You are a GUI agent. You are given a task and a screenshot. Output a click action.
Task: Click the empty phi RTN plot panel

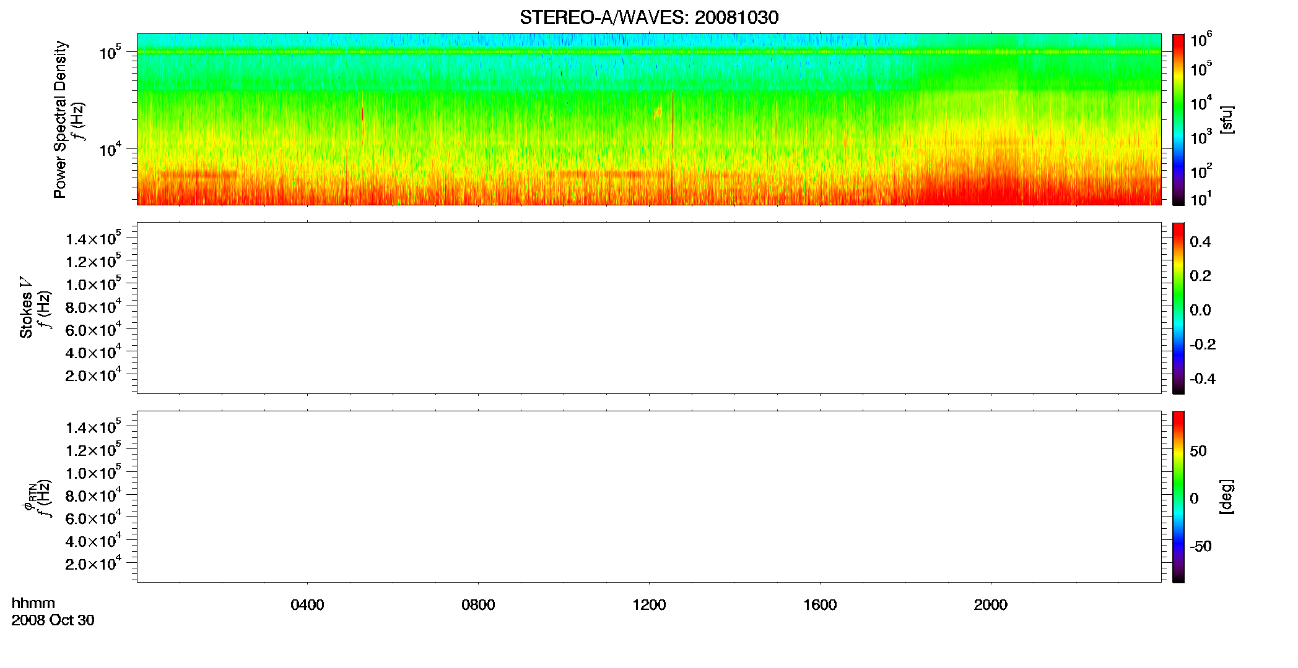649,497
